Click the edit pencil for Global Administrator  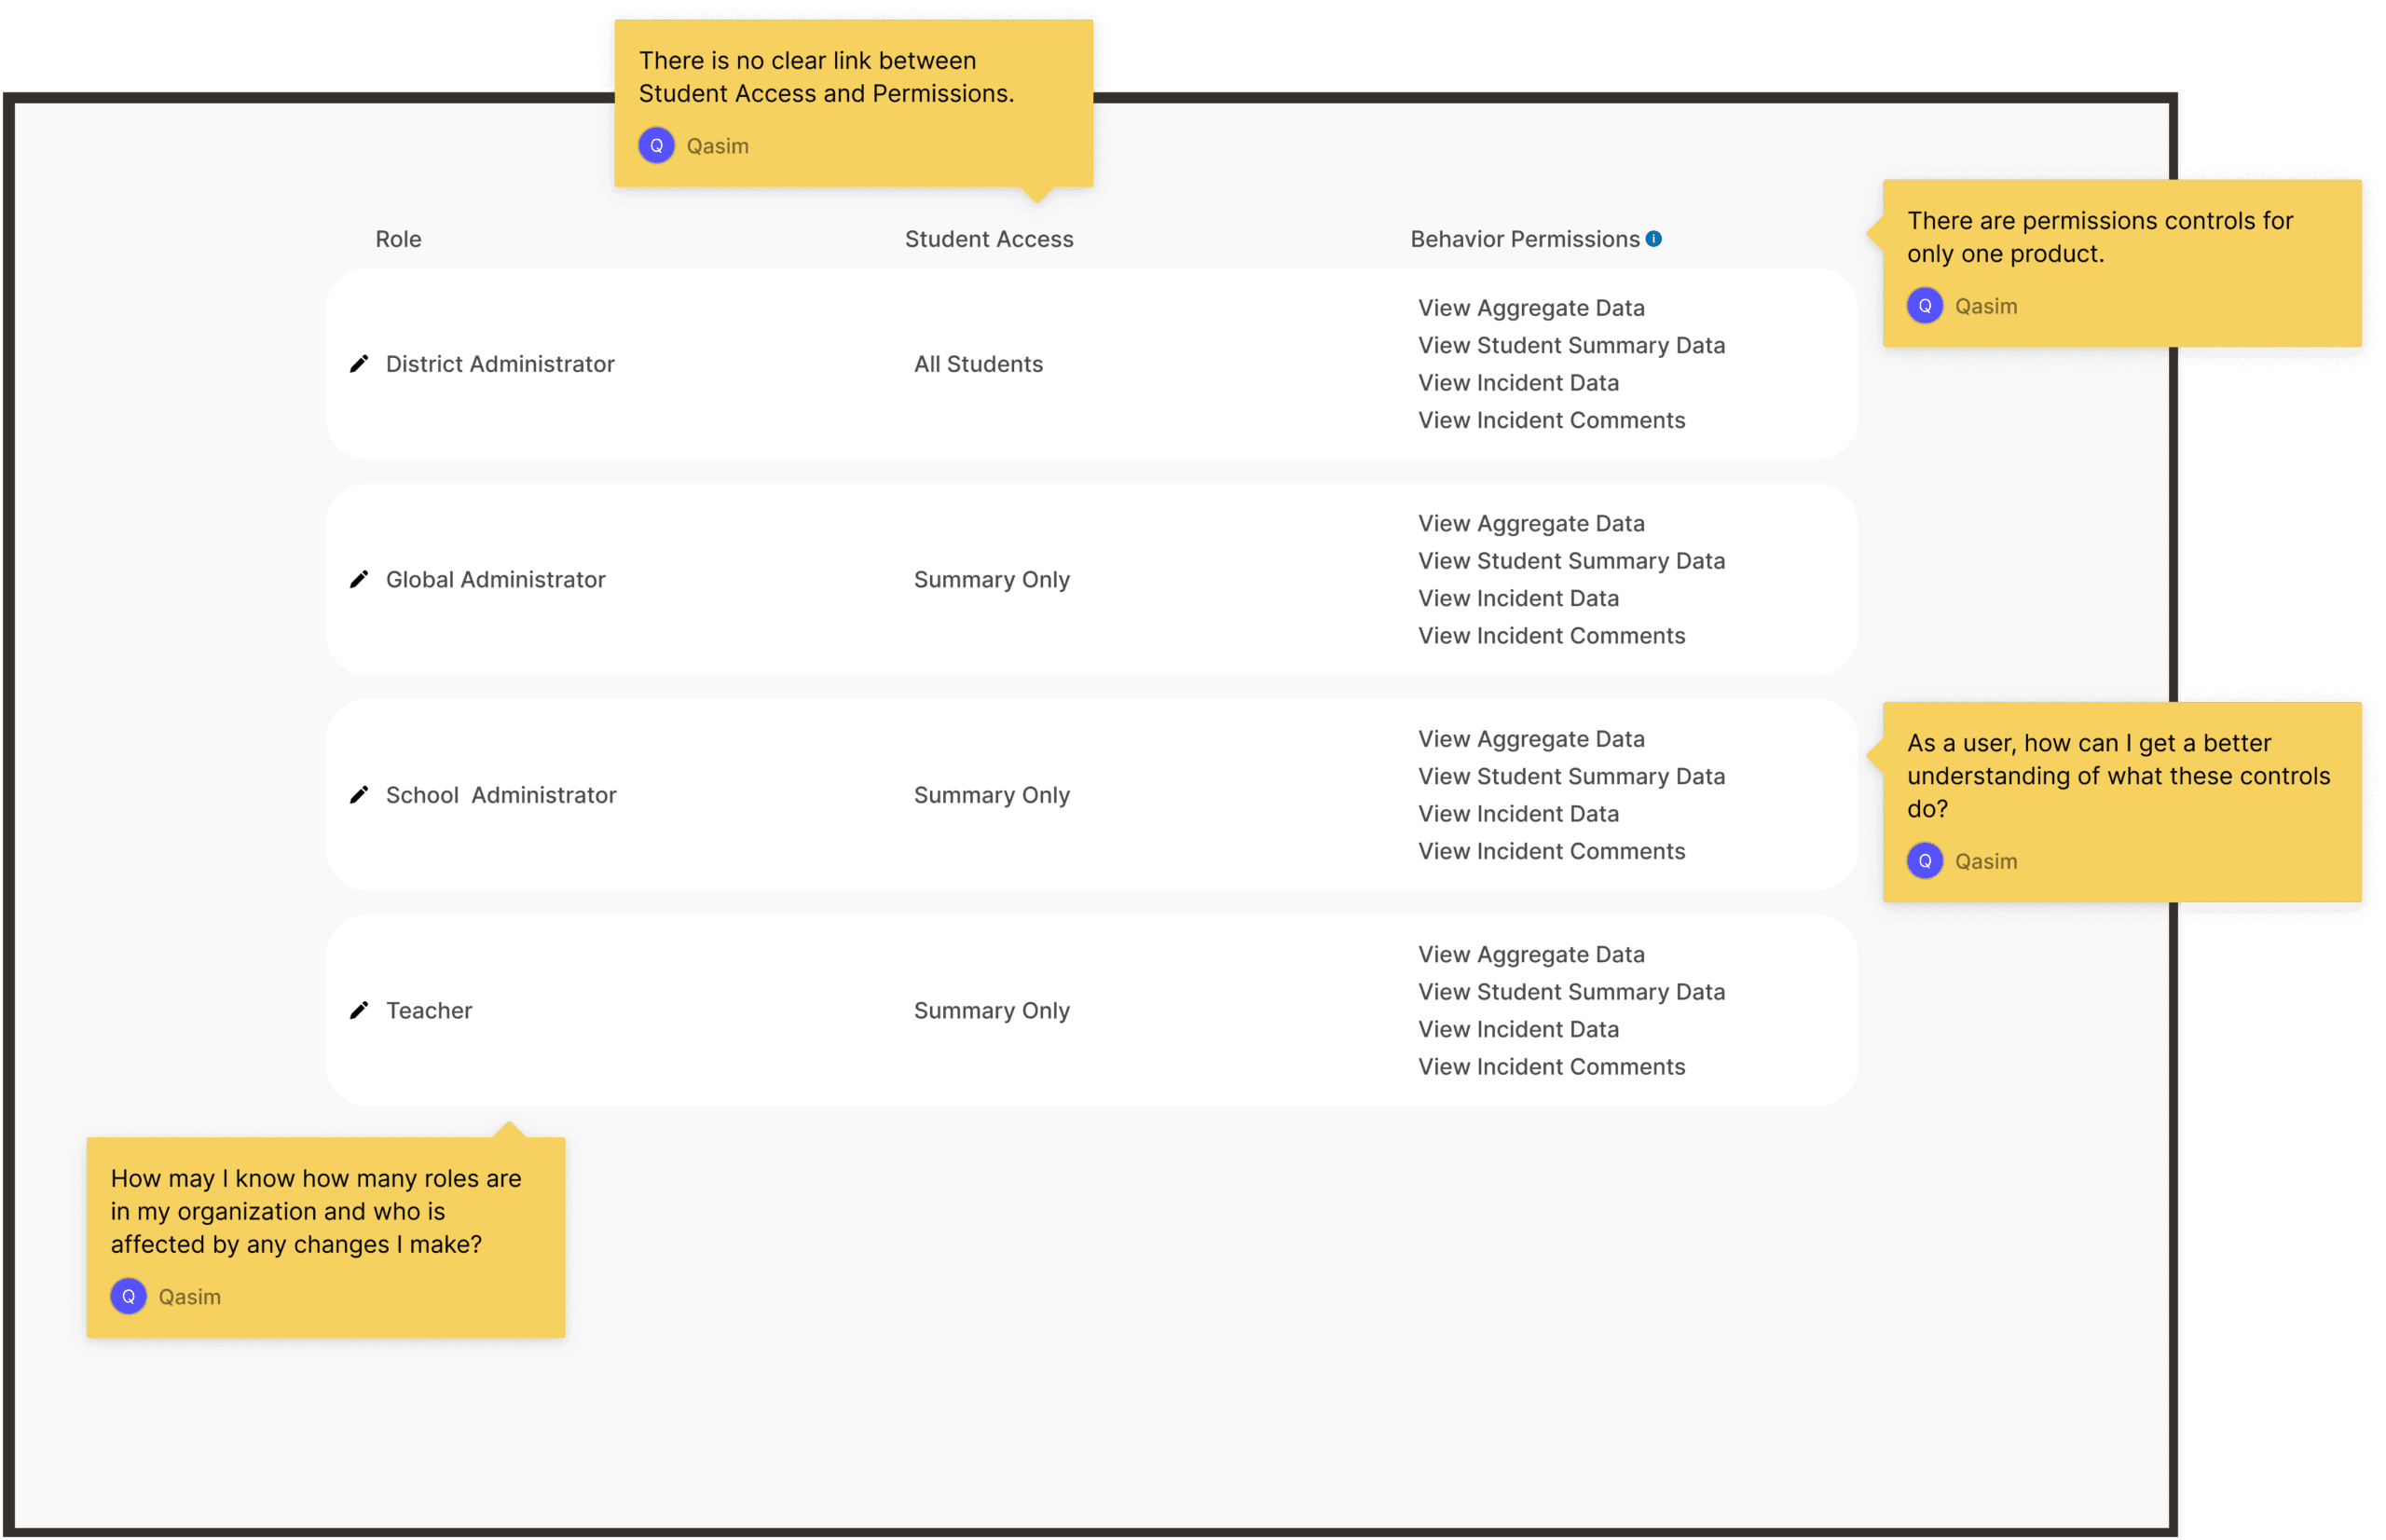(359, 580)
